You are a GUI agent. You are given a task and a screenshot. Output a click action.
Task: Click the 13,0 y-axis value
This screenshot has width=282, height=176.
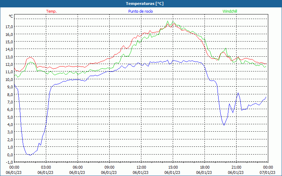[x=9, y=57]
